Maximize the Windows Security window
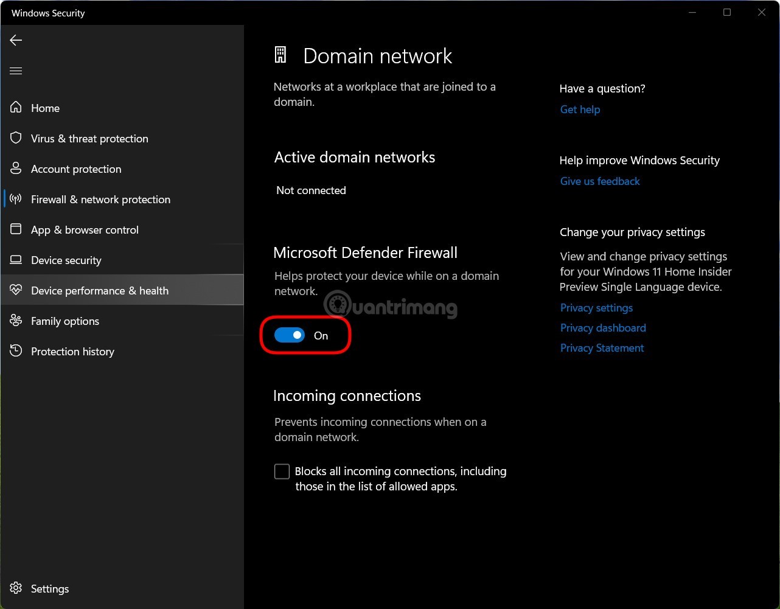Viewport: 780px width, 609px height. tap(726, 13)
